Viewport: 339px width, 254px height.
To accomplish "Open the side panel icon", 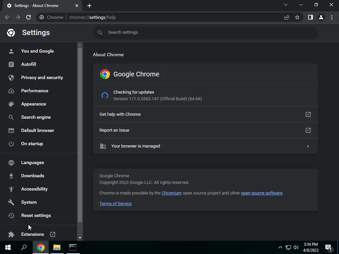I will (311, 17).
